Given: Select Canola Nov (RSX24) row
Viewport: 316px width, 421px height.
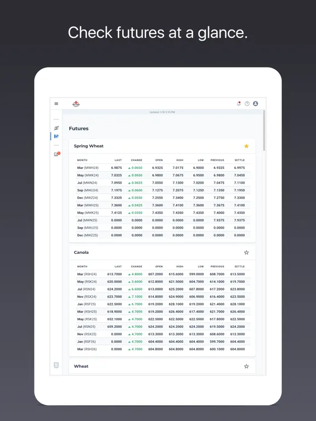Looking at the screenshot, I should click(162, 297).
